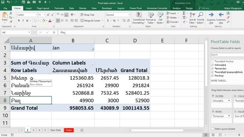Toggle Bold formatting
The image size is (244, 137).
(x=19, y=21)
